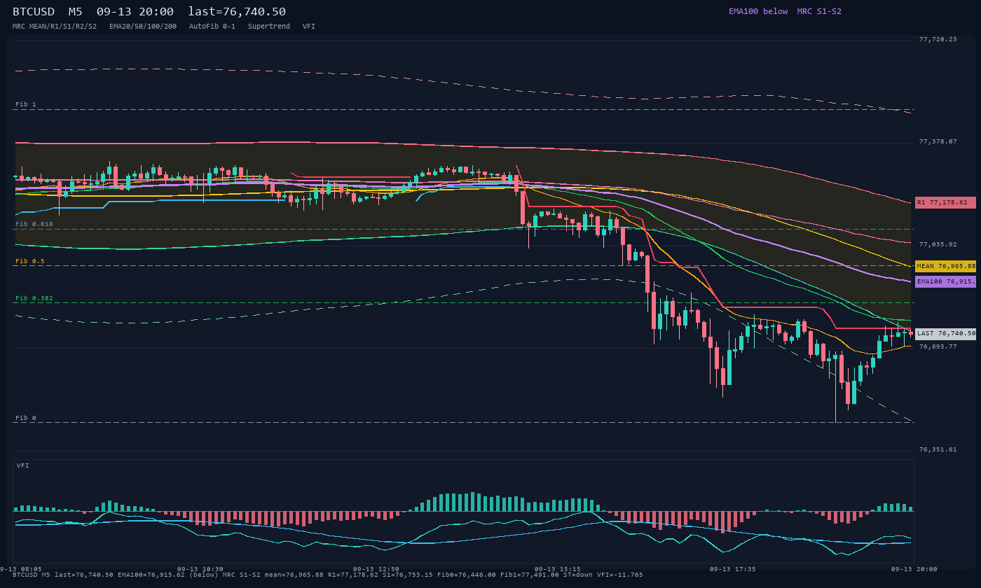The width and height of the screenshot is (981, 588).
Task: Select the yellow MEAN 76,965.88 price tag
Action: coord(945,266)
